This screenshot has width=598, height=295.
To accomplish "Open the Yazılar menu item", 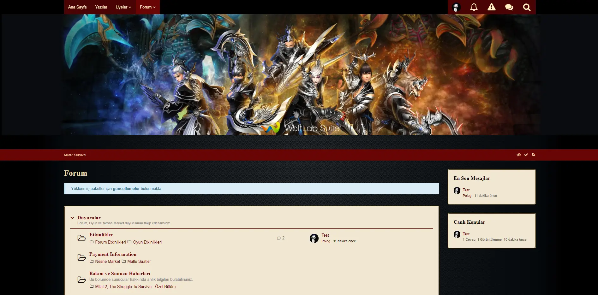I will point(101,7).
